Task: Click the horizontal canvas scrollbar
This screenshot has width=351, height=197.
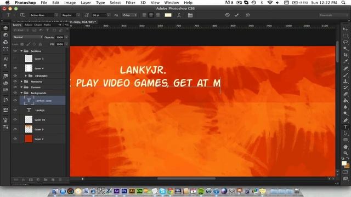Action: (x=186, y=178)
